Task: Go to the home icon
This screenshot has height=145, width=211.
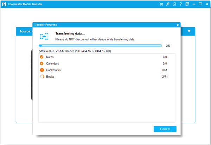Action: click(174, 4)
